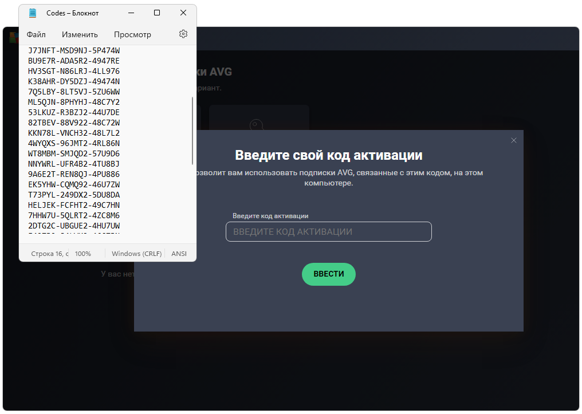
Task: Click code line 2DTG2C-UBGUE2-4HU7UW
Action: [74, 226]
